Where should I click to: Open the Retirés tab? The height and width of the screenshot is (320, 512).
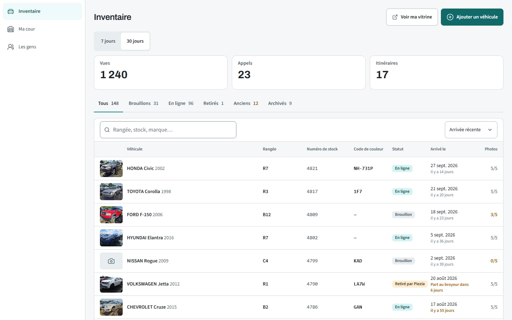[213, 103]
